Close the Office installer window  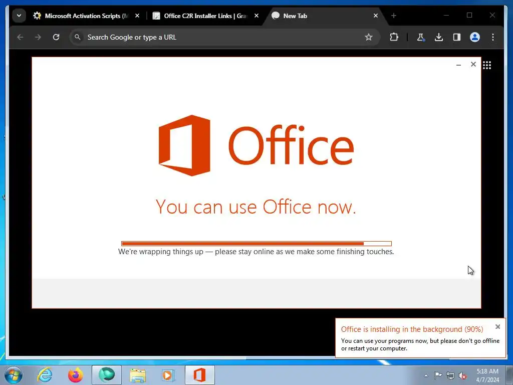pos(473,64)
